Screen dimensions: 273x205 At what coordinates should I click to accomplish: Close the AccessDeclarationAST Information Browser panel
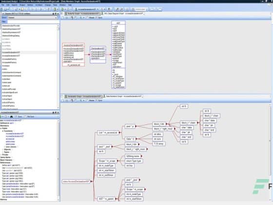pyautogui.click(x=58, y=113)
